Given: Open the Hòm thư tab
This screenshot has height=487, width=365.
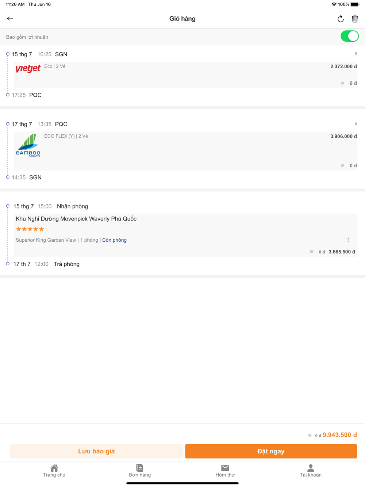Looking at the screenshot, I should coord(225,471).
